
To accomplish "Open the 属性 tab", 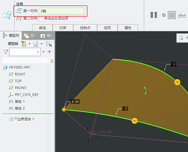I will (128, 28).
